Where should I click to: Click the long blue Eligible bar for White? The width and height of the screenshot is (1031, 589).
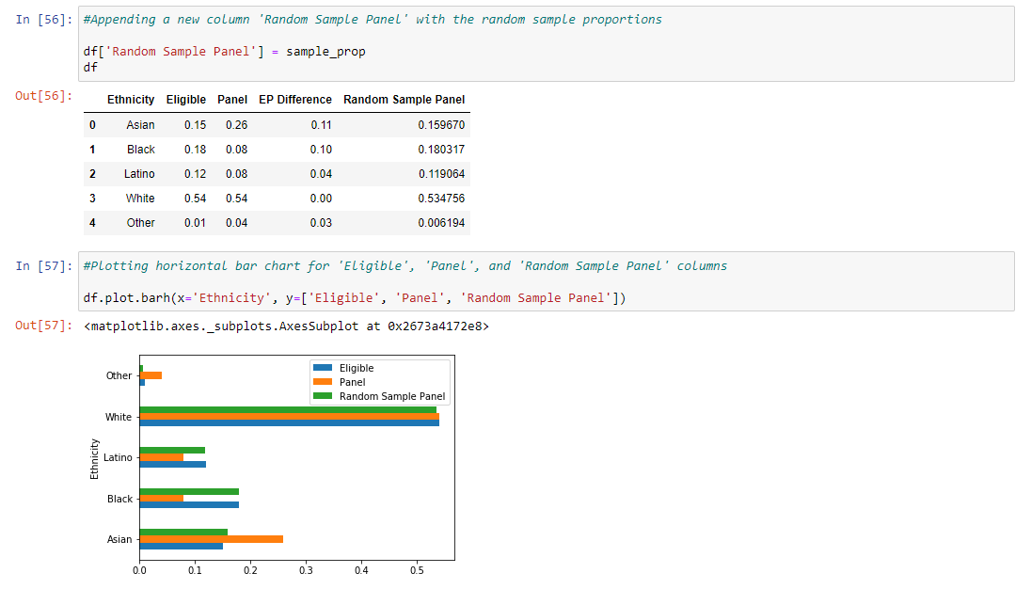[x=282, y=423]
